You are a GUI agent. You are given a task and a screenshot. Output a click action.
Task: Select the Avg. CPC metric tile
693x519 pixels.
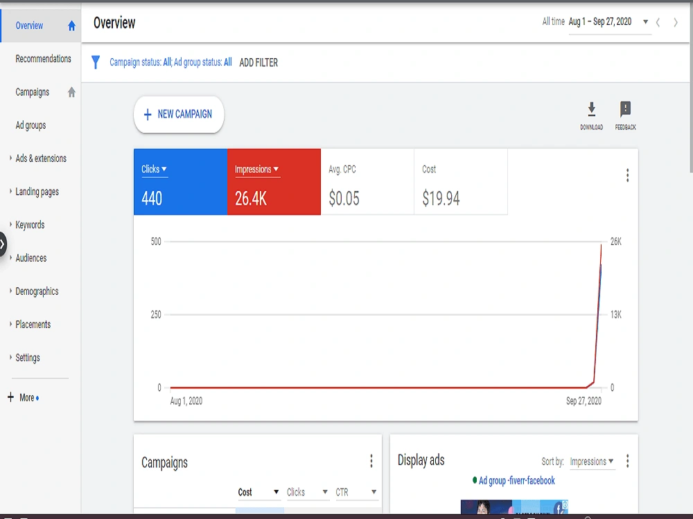pyautogui.click(x=367, y=182)
